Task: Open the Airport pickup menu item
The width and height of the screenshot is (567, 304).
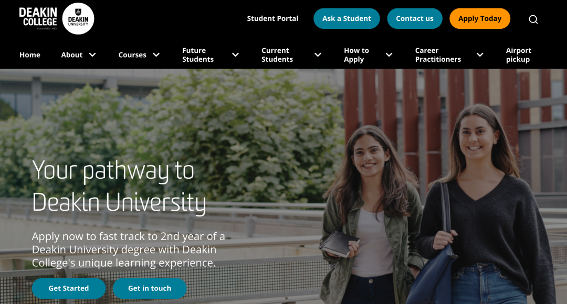Action: (519, 55)
